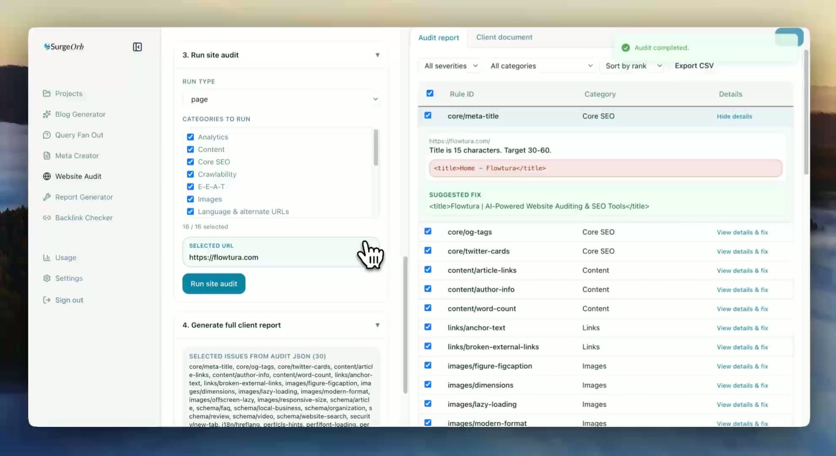This screenshot has height=456, width=836.
Task: Click the Run site audit button
Action: click(213, 284)
